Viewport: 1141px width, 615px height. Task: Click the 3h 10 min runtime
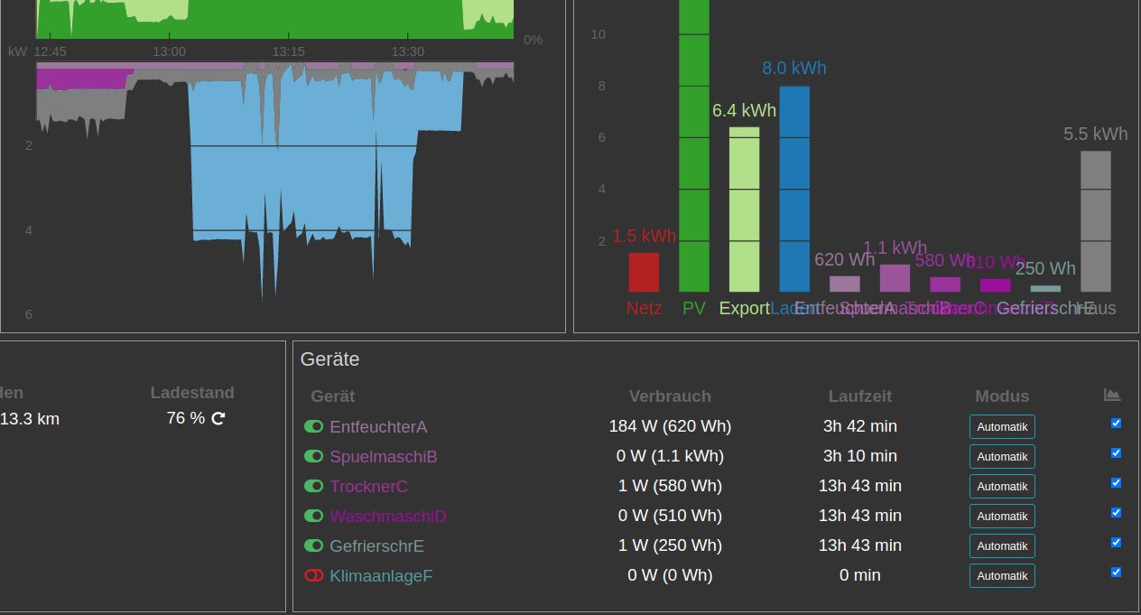click(x=860, y=456)
